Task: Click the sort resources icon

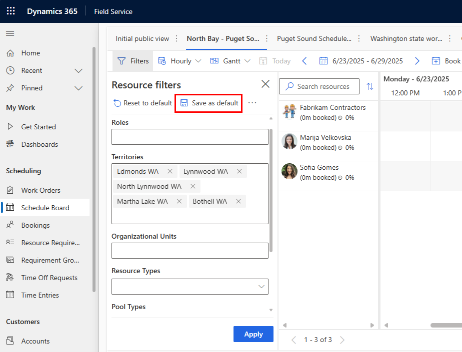Action: point(370,86)
